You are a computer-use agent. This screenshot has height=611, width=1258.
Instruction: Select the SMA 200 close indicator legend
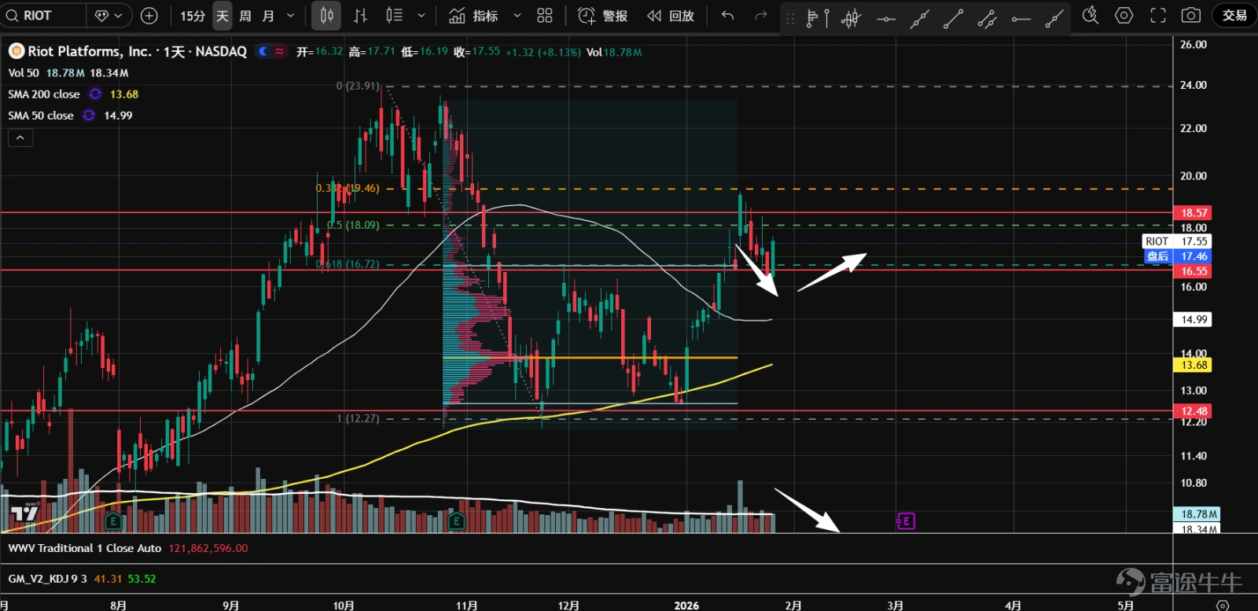[x=44, y=94]
